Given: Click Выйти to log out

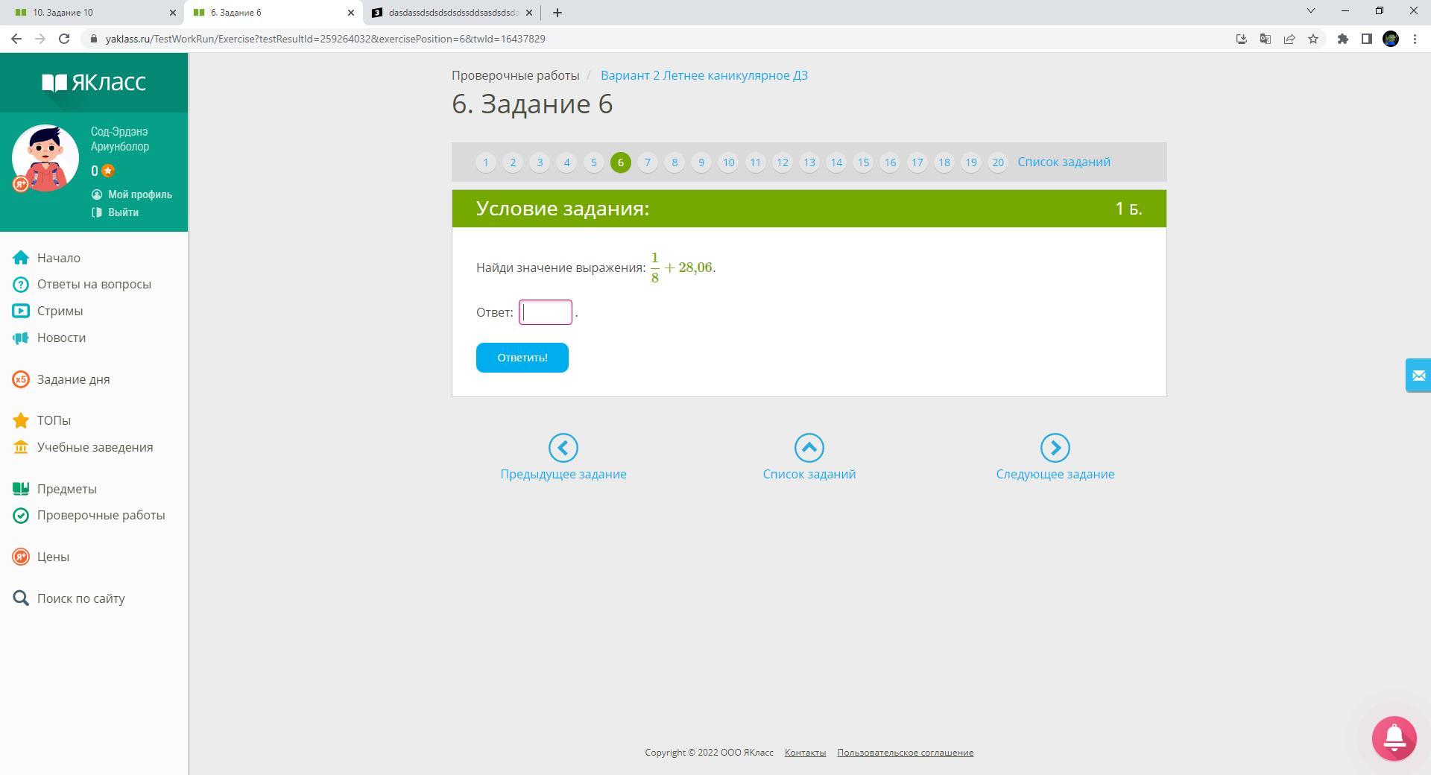Looking at the screenshot, I should click(x=115, y=212).
